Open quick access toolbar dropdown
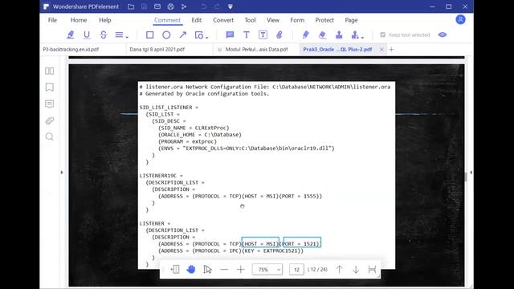Image resolution: width=514 pixels, height=289 pixels. (x=230, y=6)
